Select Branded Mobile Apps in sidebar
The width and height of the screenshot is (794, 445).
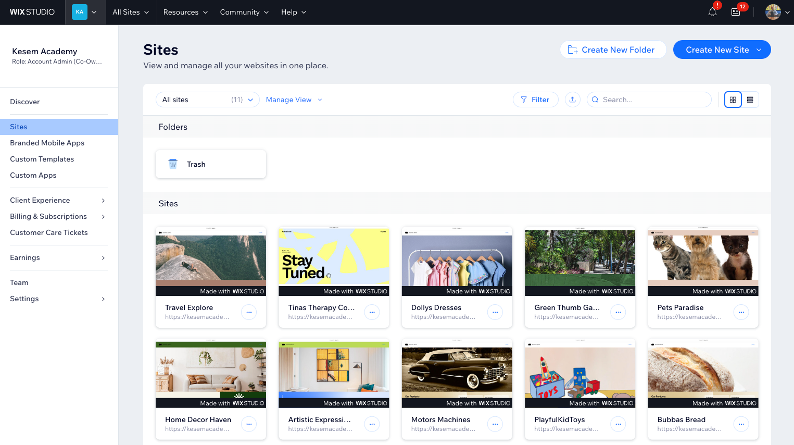(x=47, y=143)
